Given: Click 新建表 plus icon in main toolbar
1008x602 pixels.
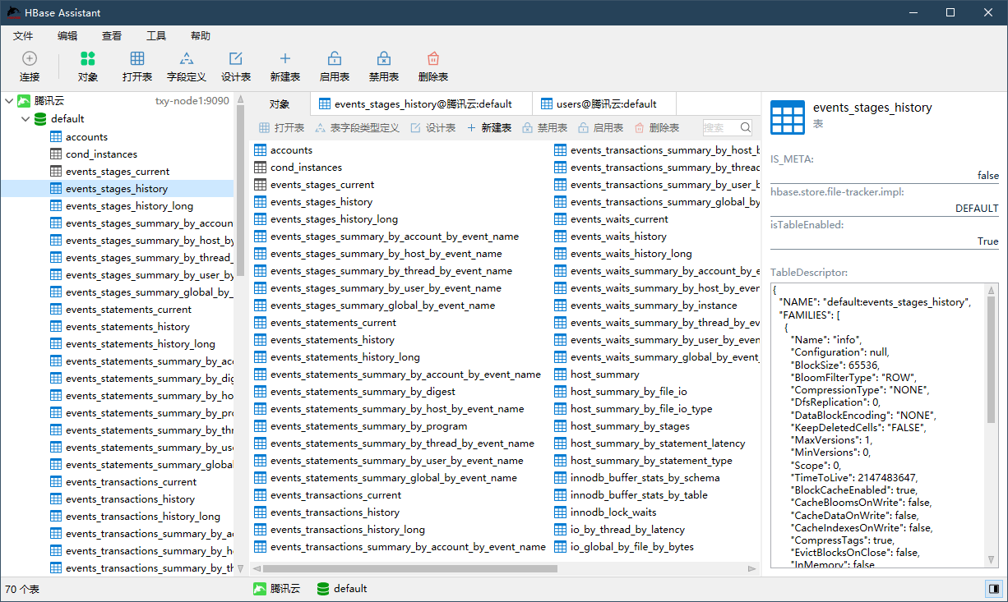Looking at the screenshot, I should (285, 59).
